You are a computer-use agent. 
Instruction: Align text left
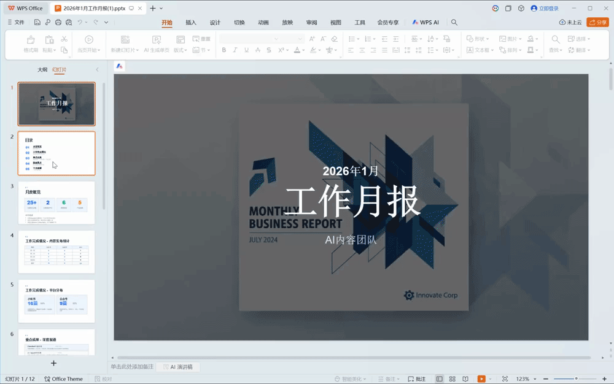click(351, 50)
